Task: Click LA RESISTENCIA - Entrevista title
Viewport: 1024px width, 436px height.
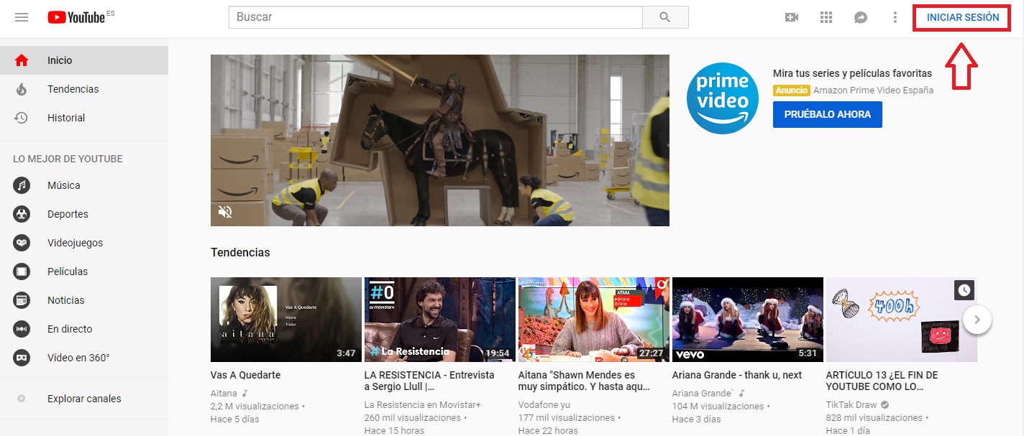Action: coord(430,381)
